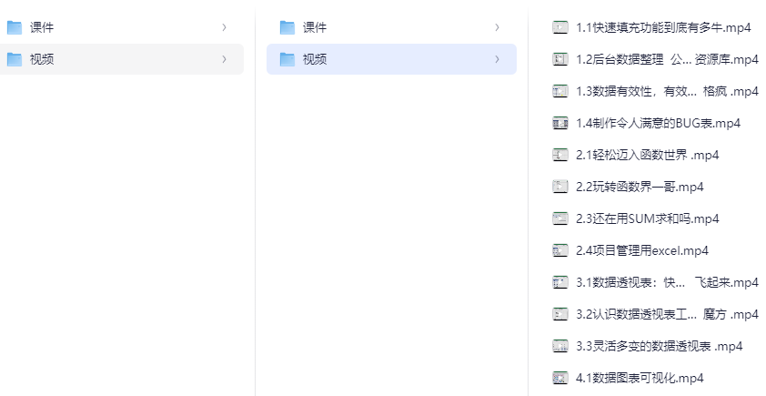Expand 课件 chevron in middle column
766x396 pixels.
(x=497, y=27)
